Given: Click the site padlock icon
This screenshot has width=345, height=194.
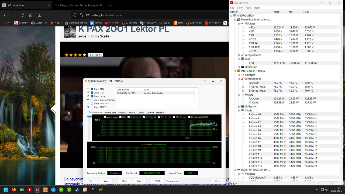Looking at the screenshot, I should pyautogui.click(x=81, y=15).
